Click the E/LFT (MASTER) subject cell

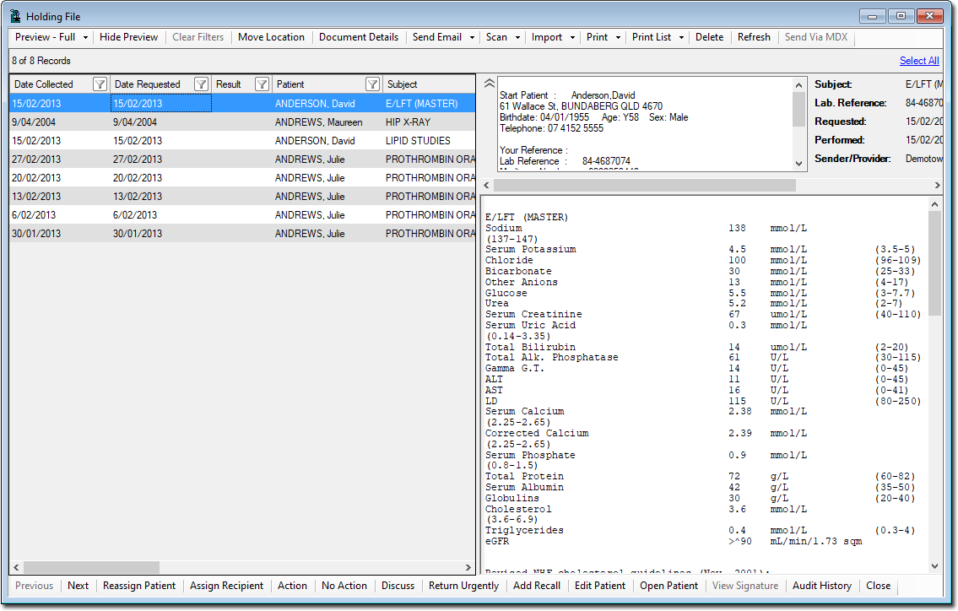tap(429, 104)
